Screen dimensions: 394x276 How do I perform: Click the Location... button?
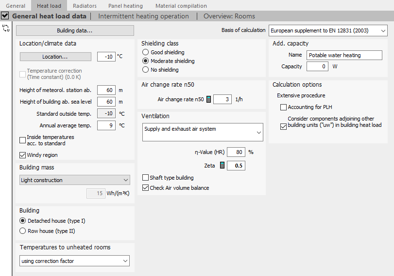[55, 57]
